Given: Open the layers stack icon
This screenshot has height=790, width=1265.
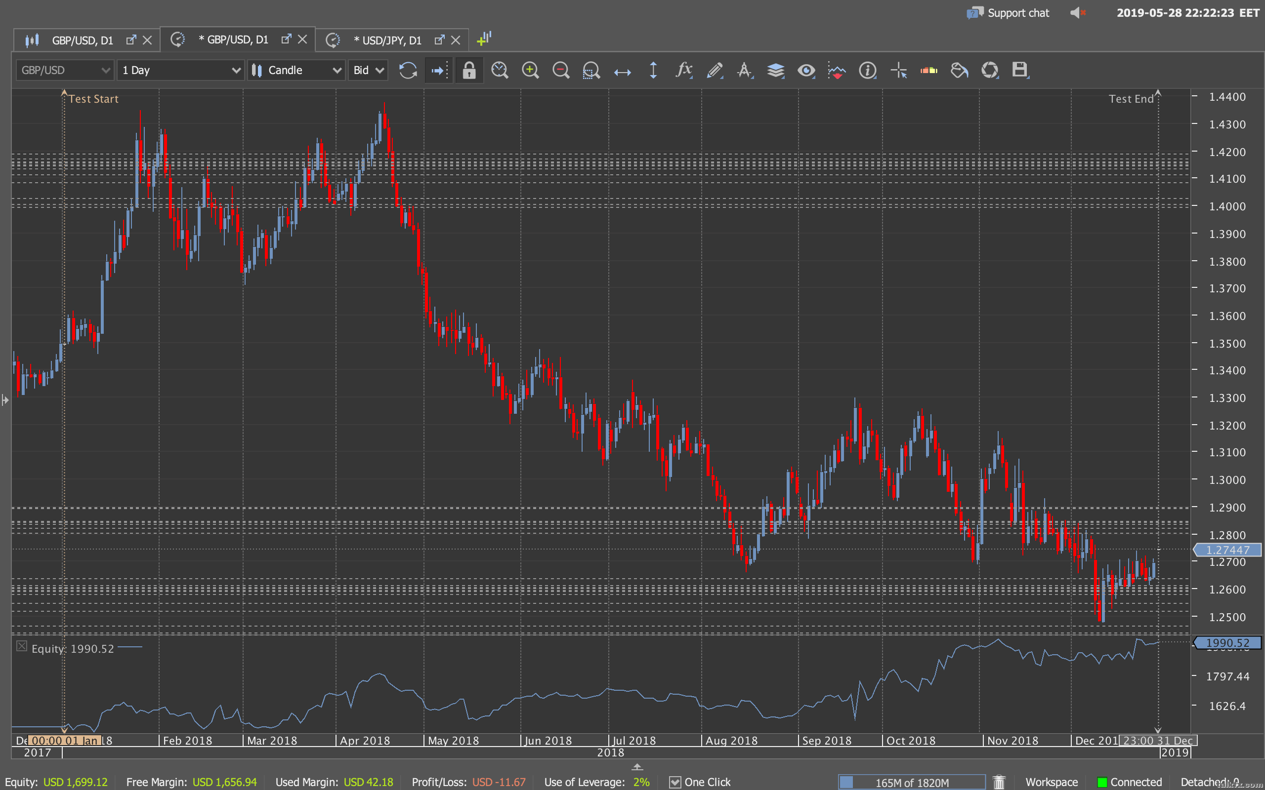Looking at the screenshot, I should [x=776, y=70].
